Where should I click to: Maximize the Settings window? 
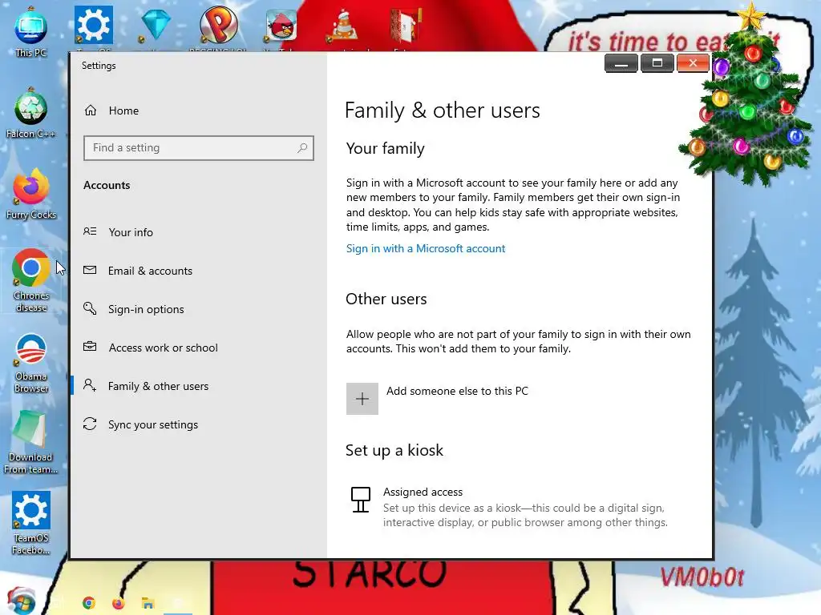657,63
